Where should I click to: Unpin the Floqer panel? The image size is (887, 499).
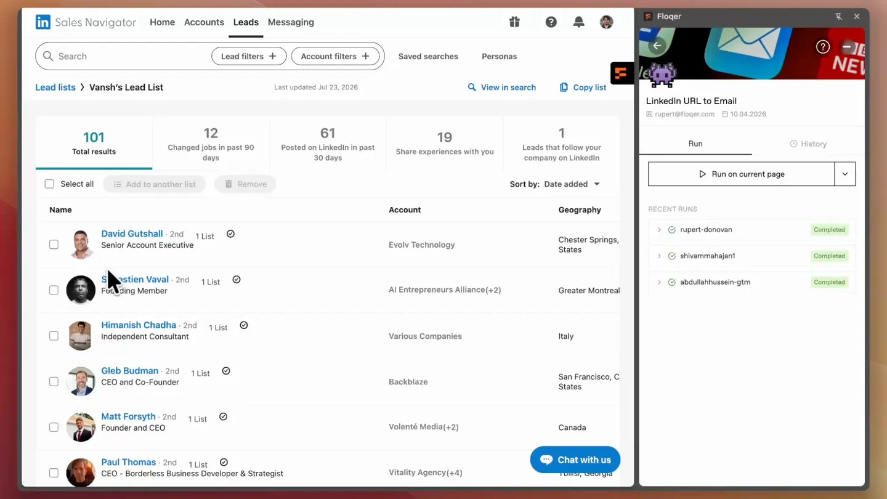[x=838, y=17]
